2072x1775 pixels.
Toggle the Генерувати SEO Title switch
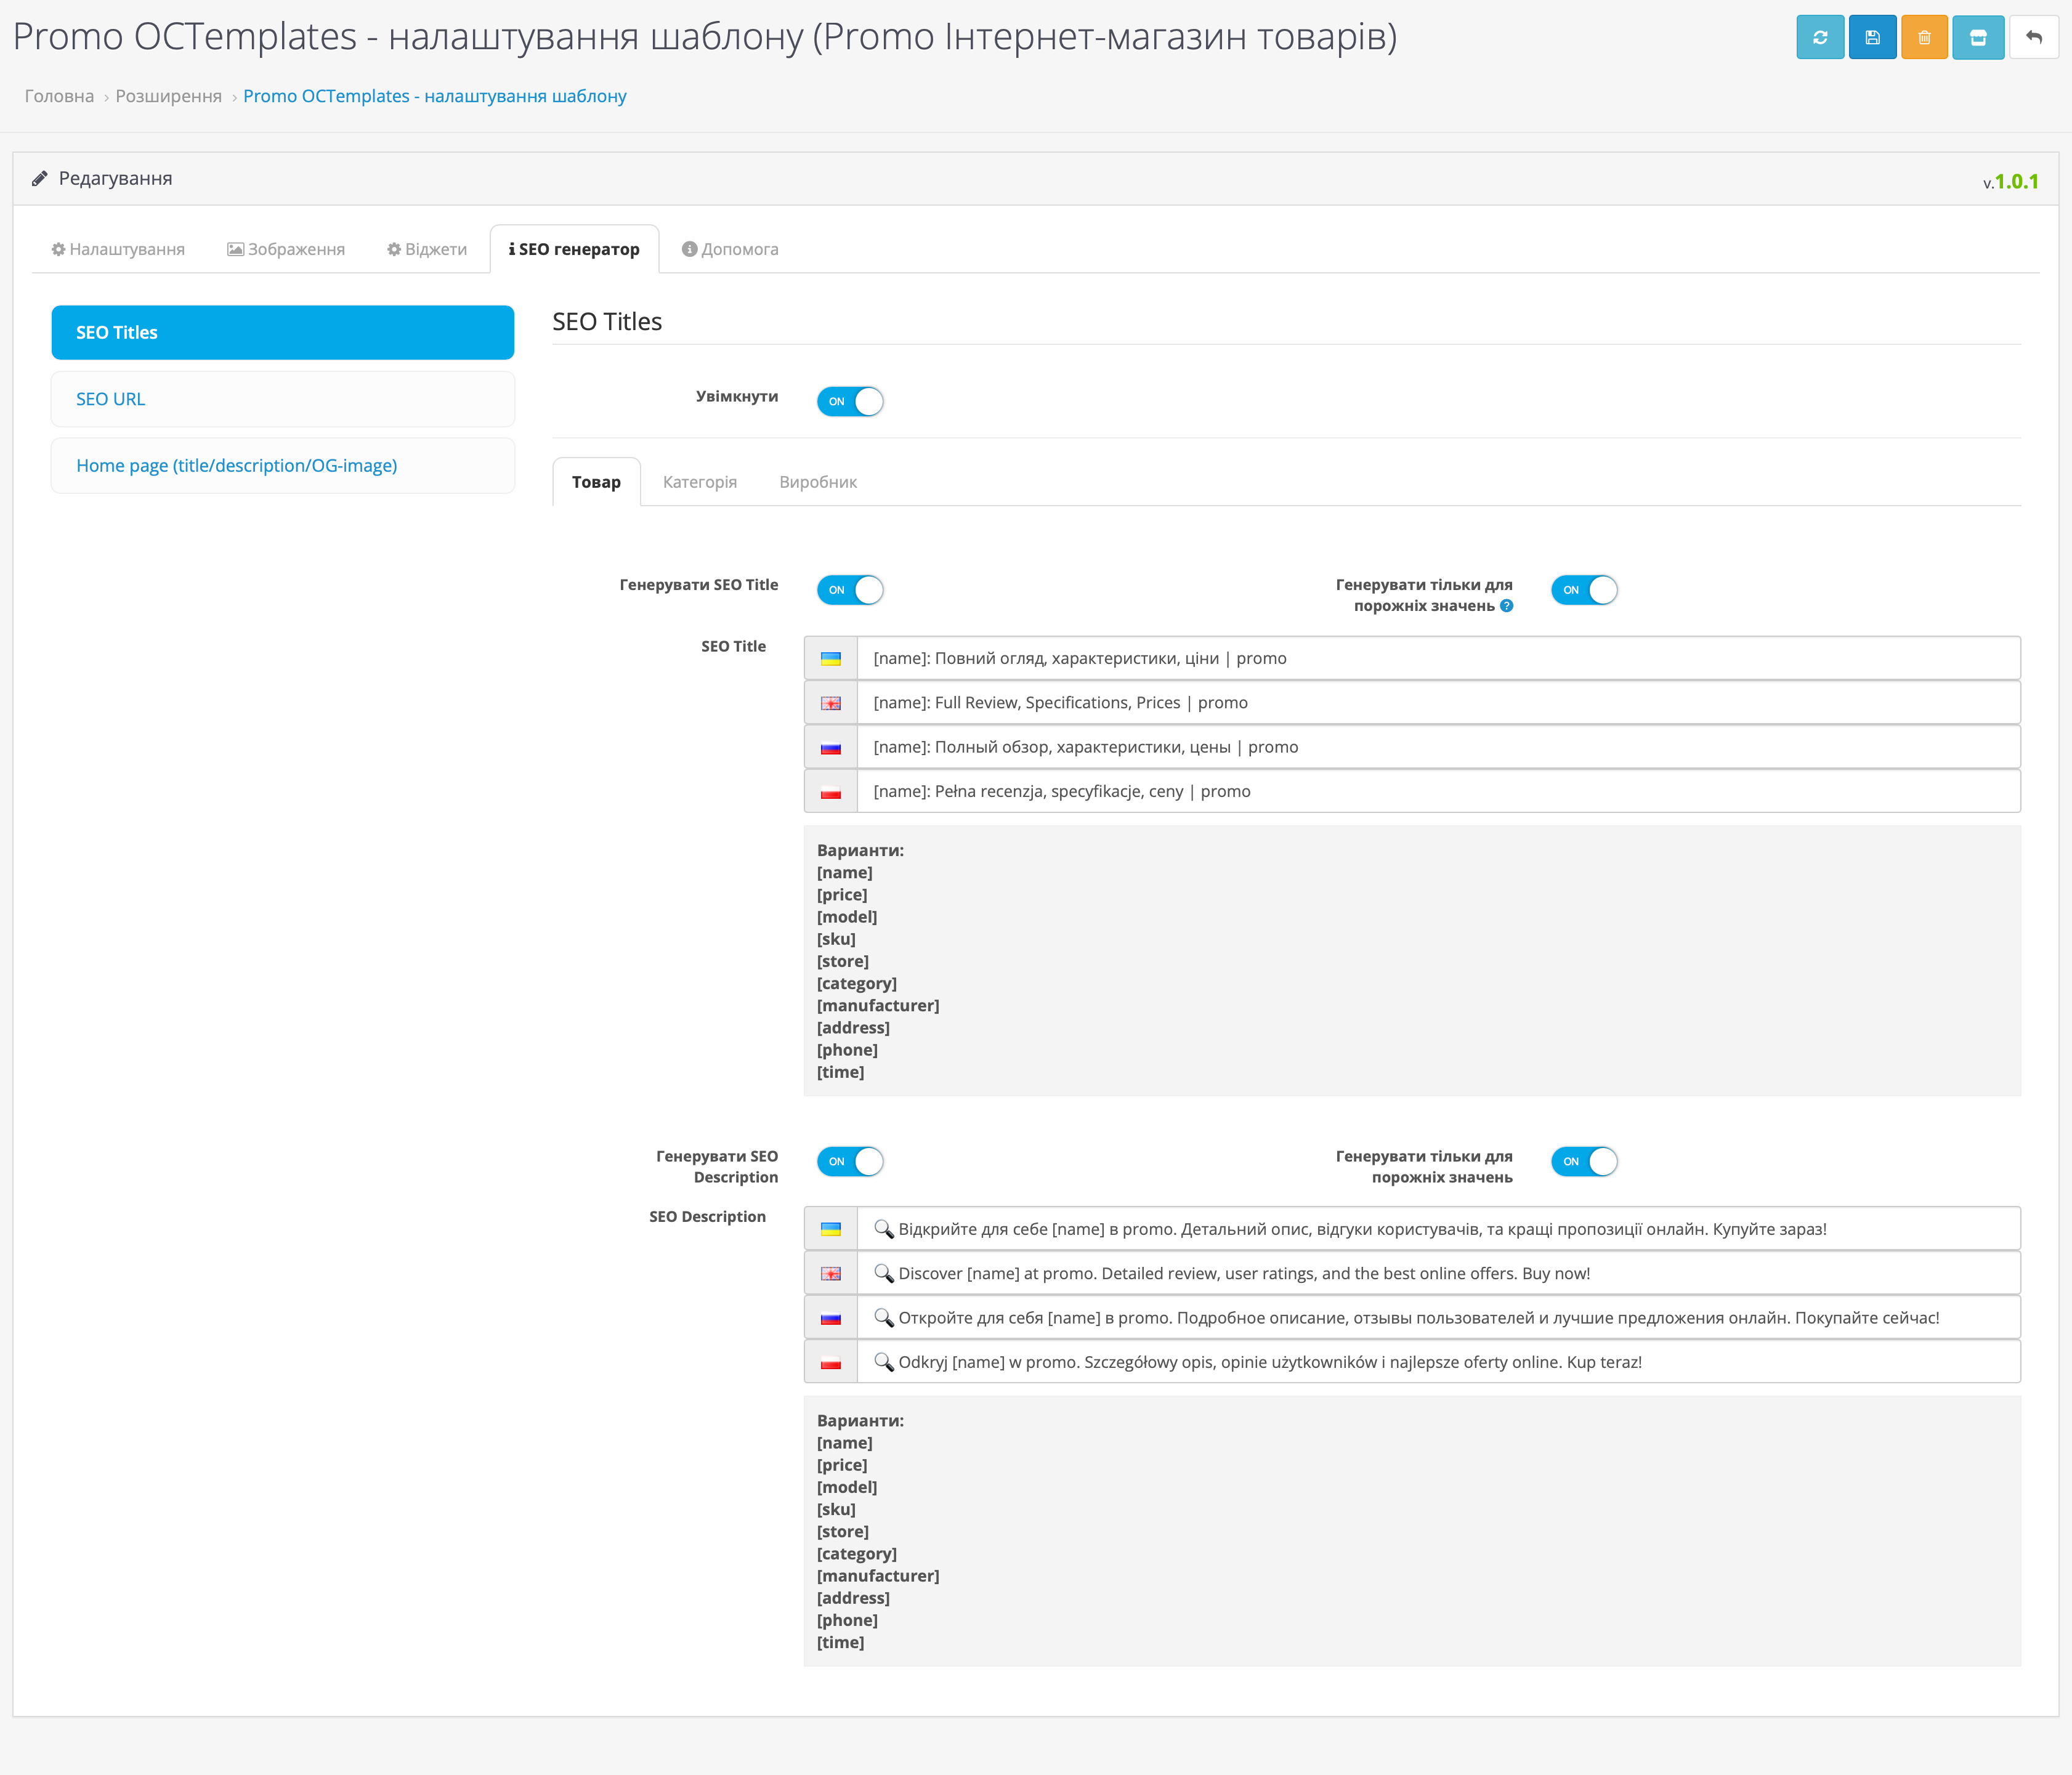coord(850,590)
